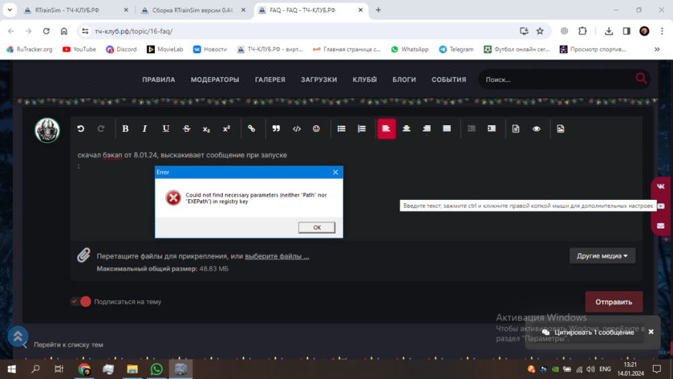The image size is (673, 379).
Task: Insert a bulleted list
Action: (341, 129)
